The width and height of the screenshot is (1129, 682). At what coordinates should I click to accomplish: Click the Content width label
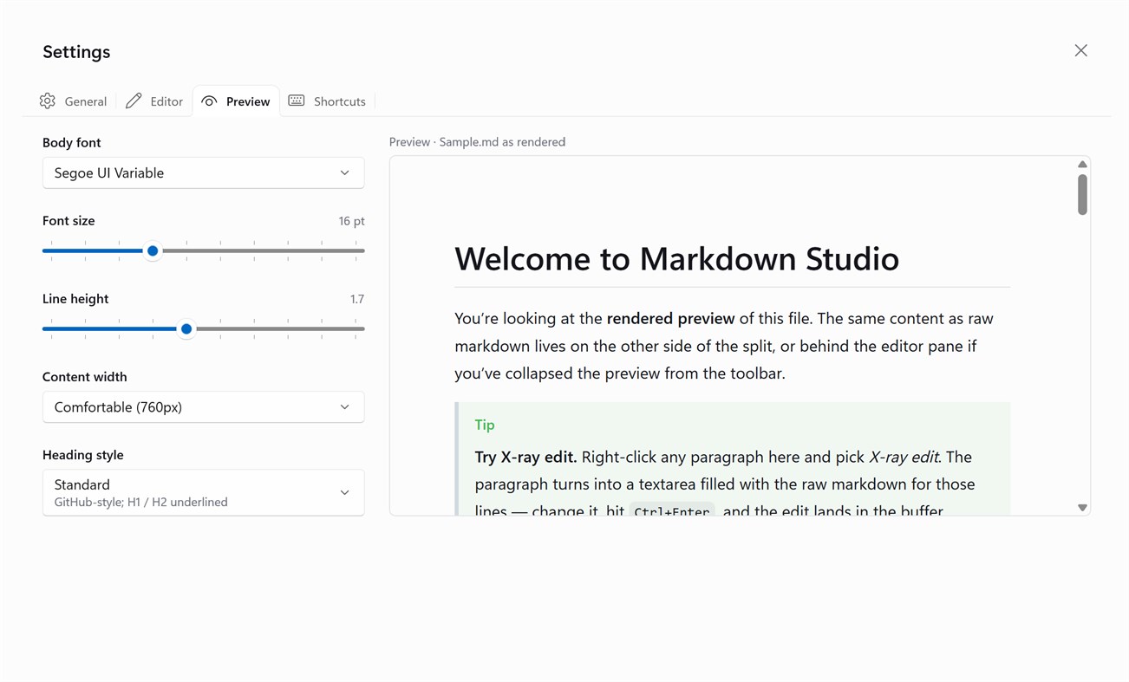(x=85, y=376)
